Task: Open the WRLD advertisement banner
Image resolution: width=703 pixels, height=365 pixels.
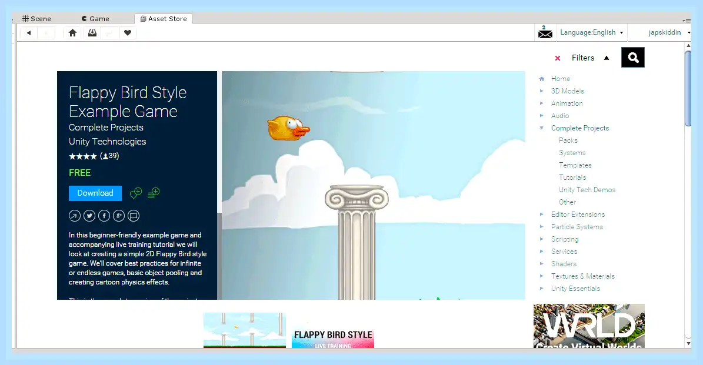Action: click(x=589, y=326)
